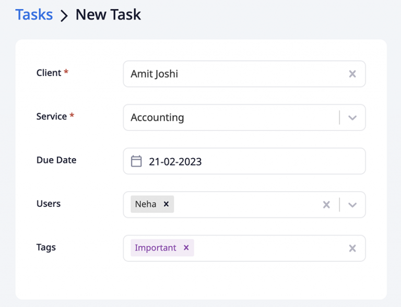Open the Due Date calendar icon
The height and width of the screenshot is (307, 401).
pos(136,161)
